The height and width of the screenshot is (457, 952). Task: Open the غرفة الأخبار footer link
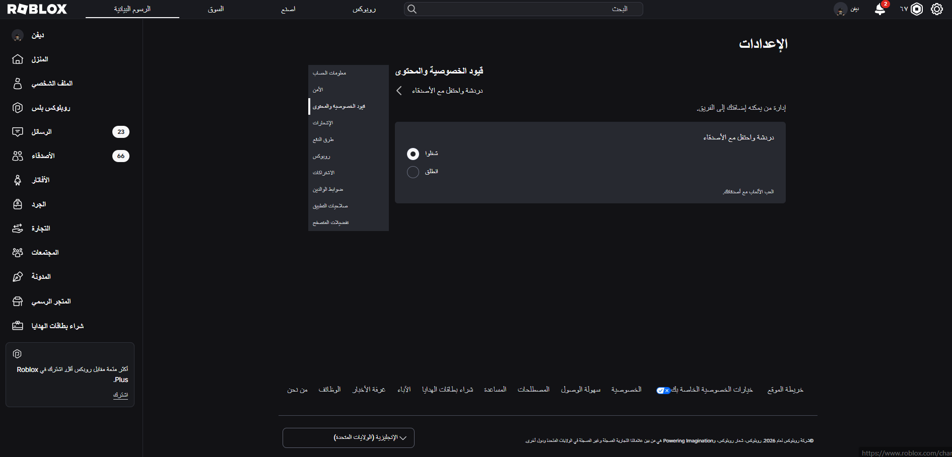tap(369, 390)
